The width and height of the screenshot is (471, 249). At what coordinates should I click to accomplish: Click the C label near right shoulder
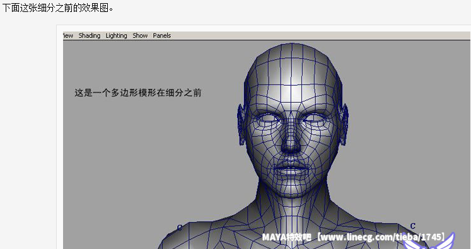(x=413, y=226)
